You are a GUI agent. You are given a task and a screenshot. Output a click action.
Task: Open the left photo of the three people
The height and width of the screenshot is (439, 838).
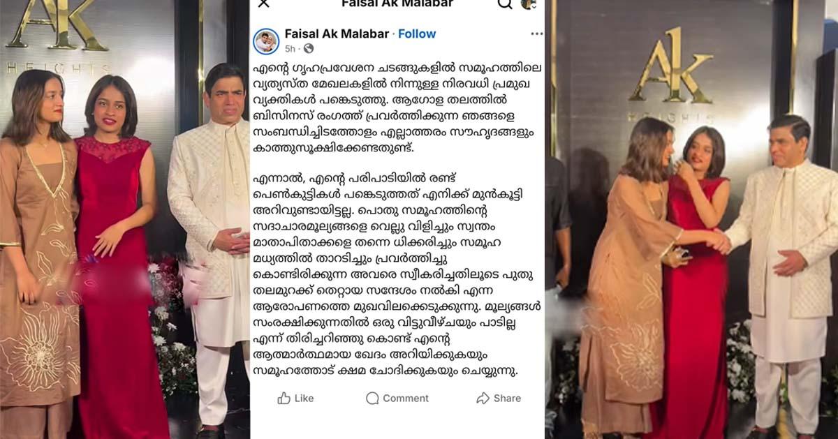(x=125, y=219)
